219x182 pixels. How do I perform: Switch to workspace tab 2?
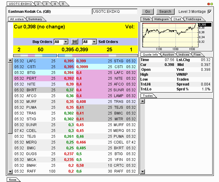click(38, 4)
